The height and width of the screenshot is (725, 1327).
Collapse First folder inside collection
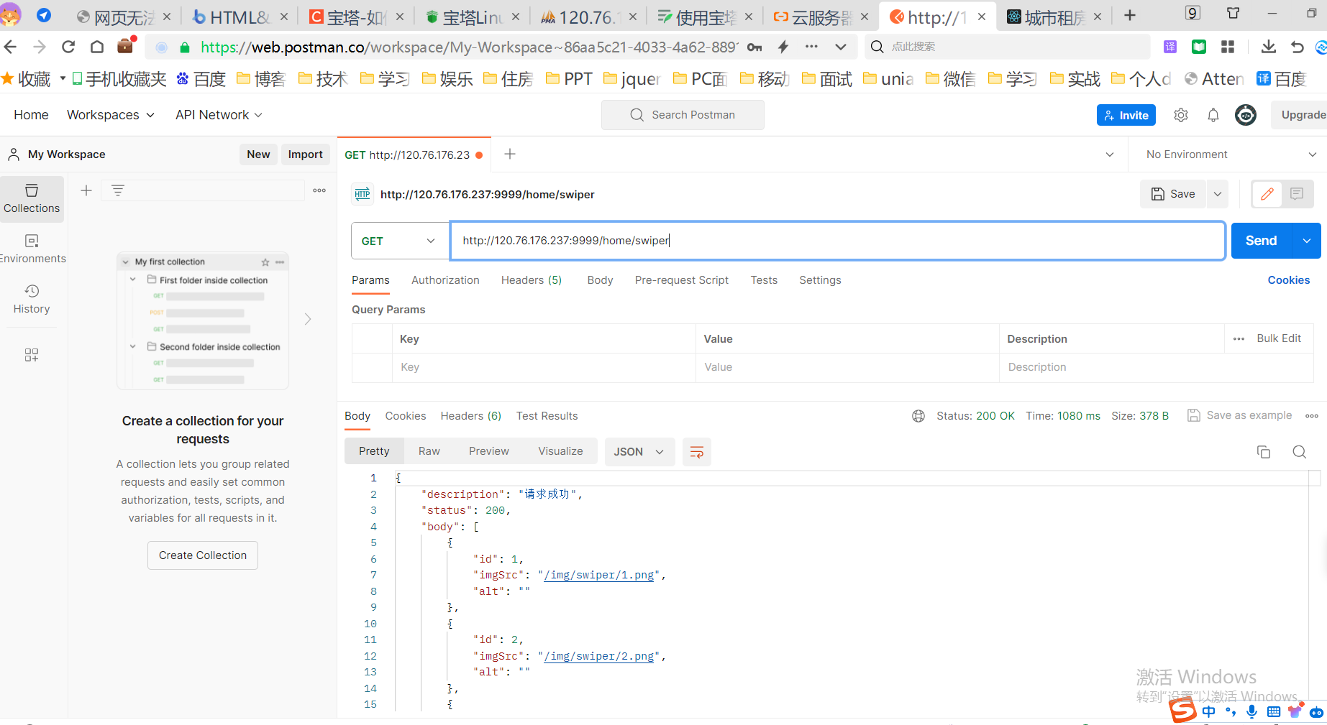(x=133, y=280)
